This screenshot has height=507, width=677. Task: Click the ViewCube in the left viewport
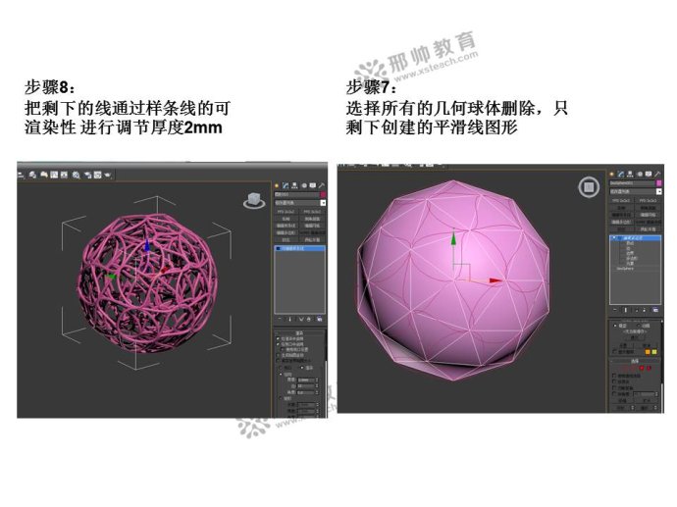[x=252, y=200]
